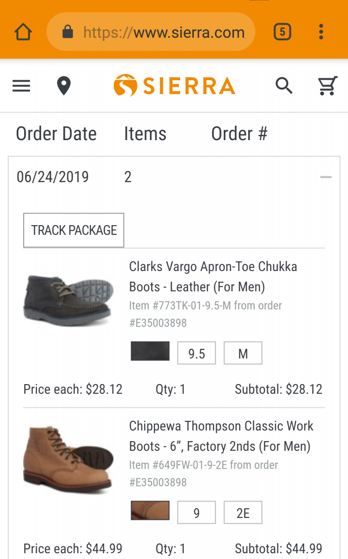The width and height of the screenshot is (348, 559).
Task: Select the sierra.com URL address field
Action: [x=151, y=32]
